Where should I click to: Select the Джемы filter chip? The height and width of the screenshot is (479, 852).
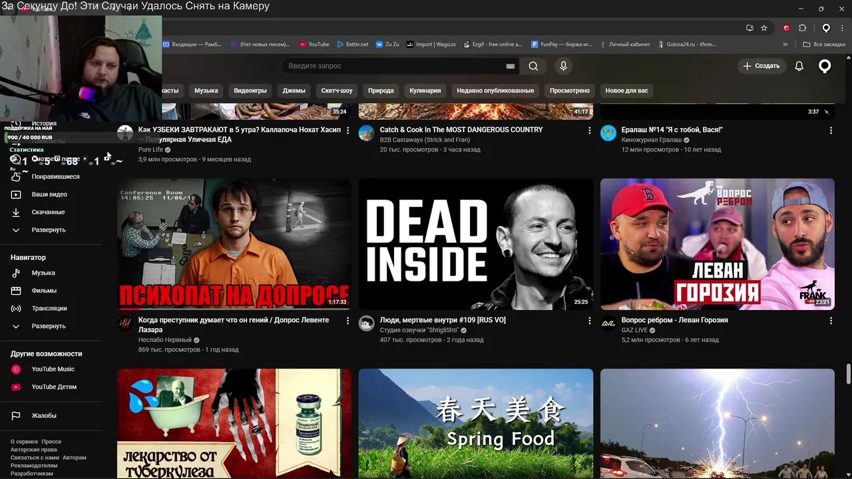point(294,90)
